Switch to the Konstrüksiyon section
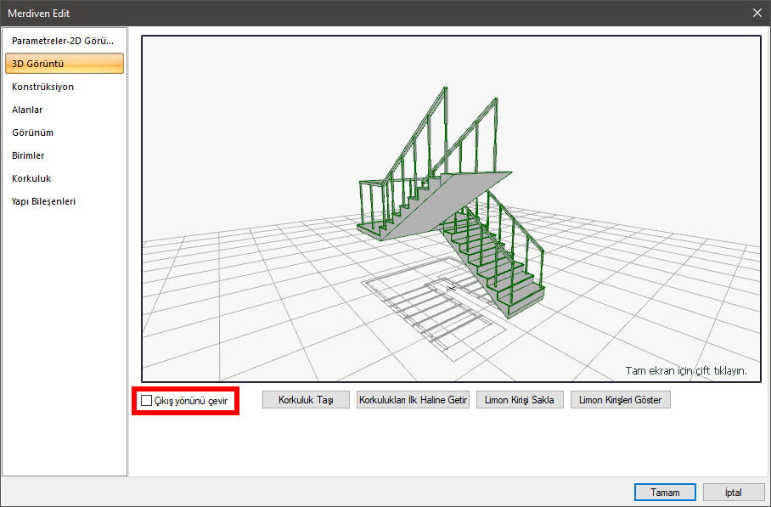This screenshot has width=771, height=507. point(42,87)
